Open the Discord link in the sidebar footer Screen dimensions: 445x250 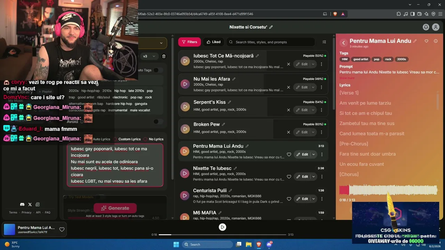22,205
